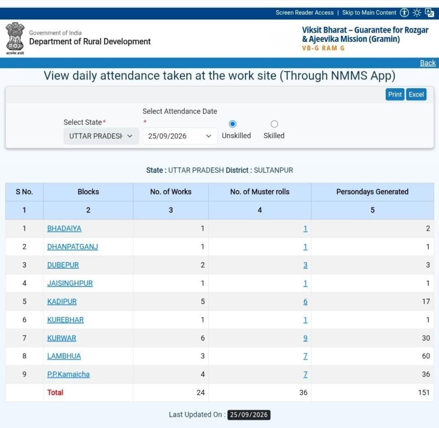Image resolution: width=439 pixels, height=428 pixels.
Task: Click Screen Reader Access menu link
Action: click(304, 13)
